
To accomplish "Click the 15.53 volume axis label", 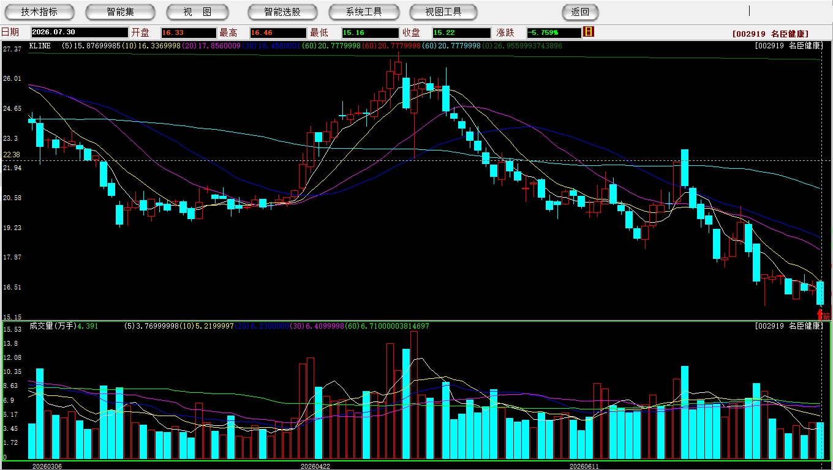I will (12, 329).
